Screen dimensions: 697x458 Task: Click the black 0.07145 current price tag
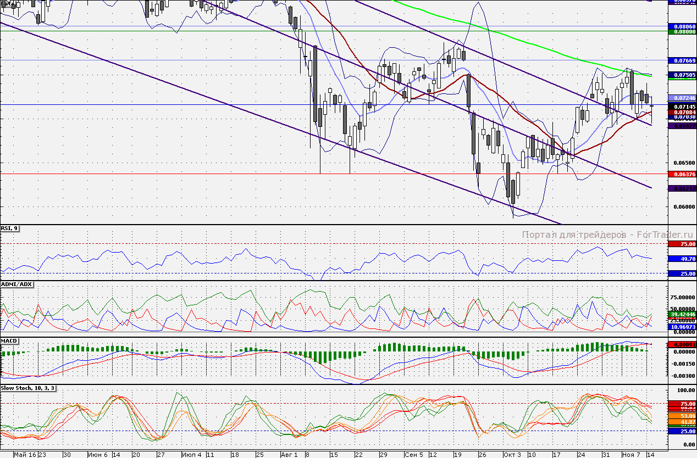click(682, 107)
